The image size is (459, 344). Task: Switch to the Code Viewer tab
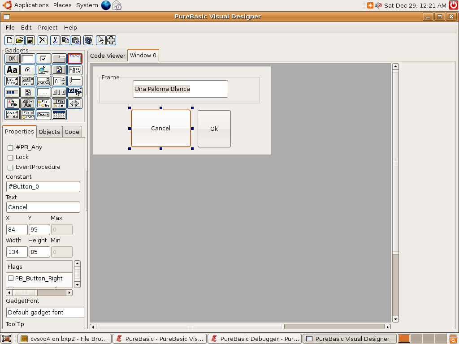pyautogui.click(x=108, y=56)
